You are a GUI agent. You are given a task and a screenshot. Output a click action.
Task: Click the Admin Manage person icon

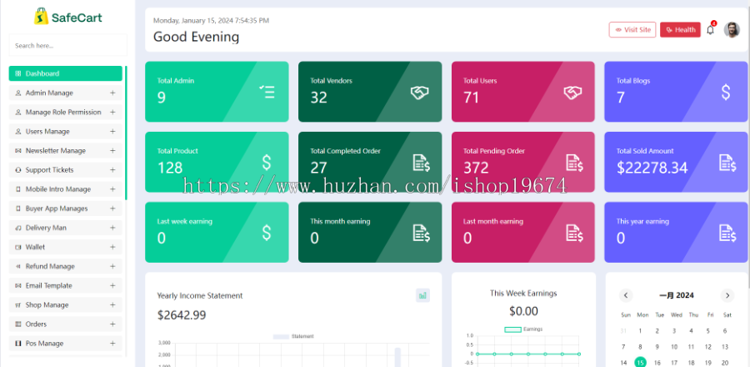pos(18,93)
